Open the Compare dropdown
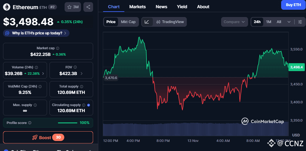306x151 pixels. click(234, 22)
